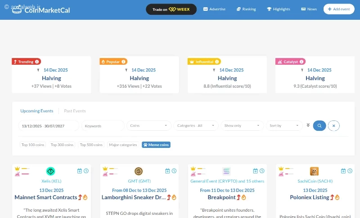The width and height of the screenshot is (360, 218).
Task: Click the info icon on Influential badge
Action: [217, 62]
